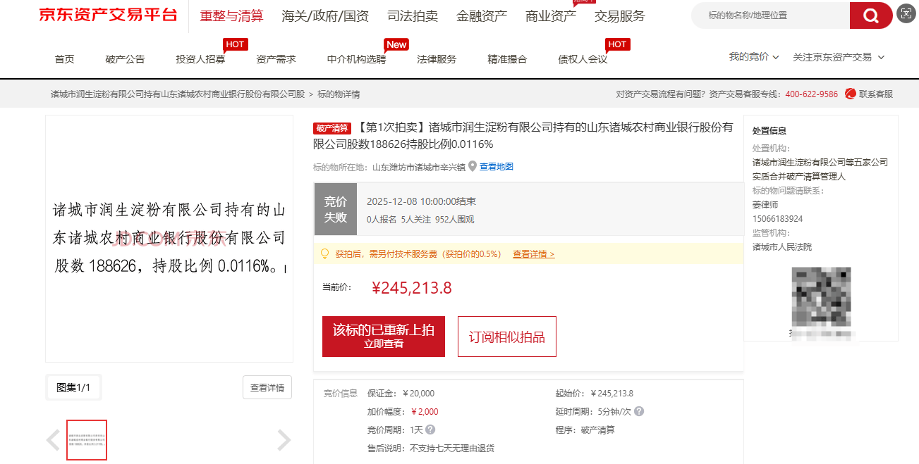The height and width of the screenshot is (464, 919).
Task: Click the help icon beside 延时周期
Action: tap(639, 412)
